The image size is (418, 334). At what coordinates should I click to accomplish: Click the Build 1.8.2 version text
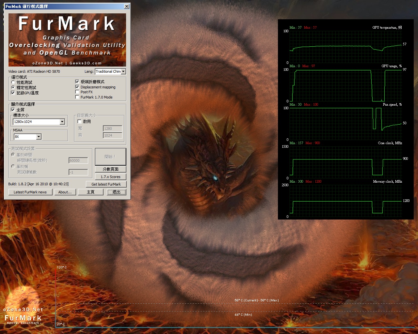click(39, 184)
